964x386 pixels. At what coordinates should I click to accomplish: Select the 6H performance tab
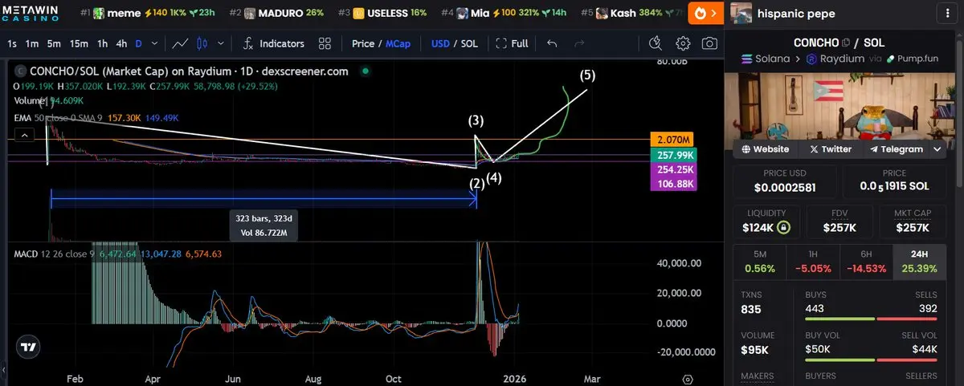(x=865, y=262)
